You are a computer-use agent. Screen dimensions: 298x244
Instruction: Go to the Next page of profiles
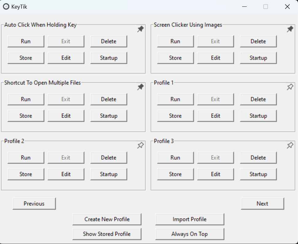pyautogui.click(x=262, y=204)
